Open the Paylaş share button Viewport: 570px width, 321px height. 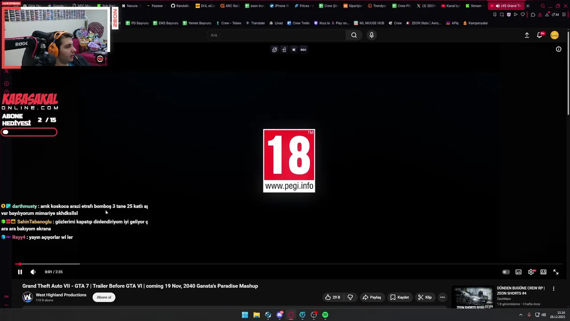pyautogui.click(x=372, y=297)
